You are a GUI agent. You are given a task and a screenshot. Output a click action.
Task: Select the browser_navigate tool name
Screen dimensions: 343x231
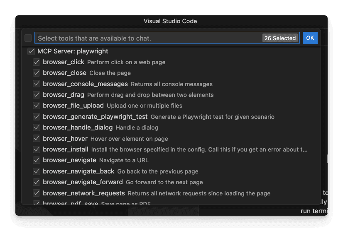click(70, 160)
